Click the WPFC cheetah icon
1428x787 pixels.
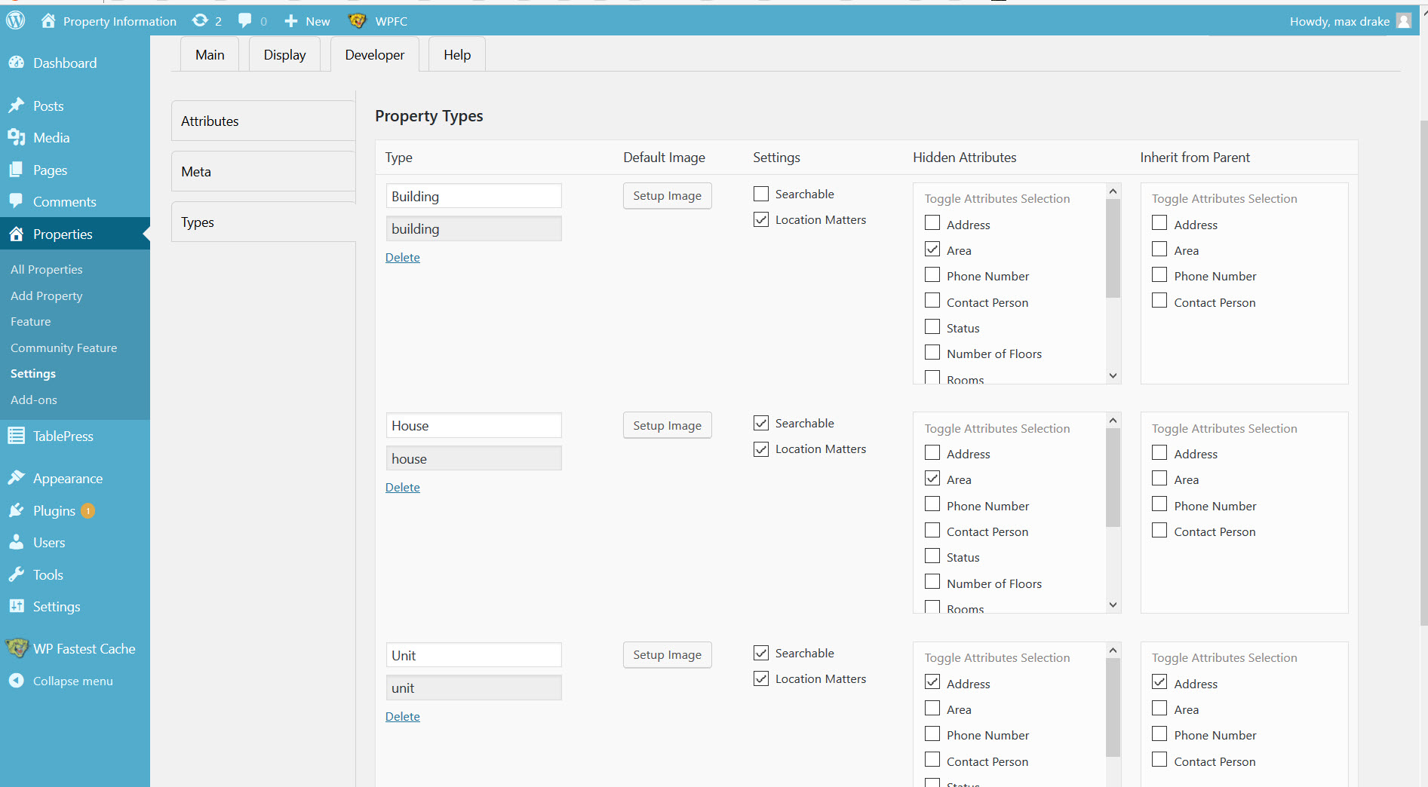357,20
